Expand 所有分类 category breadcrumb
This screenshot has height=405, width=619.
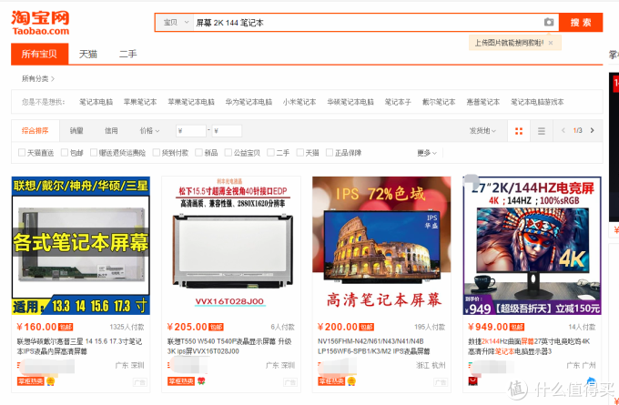38,78
